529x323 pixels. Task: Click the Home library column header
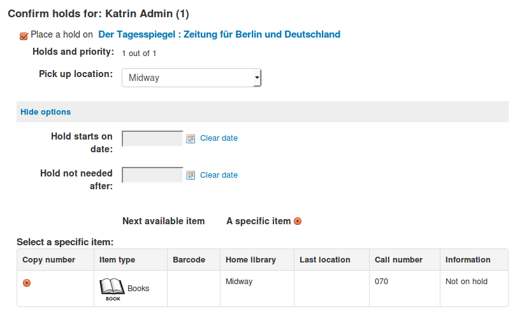250,260
